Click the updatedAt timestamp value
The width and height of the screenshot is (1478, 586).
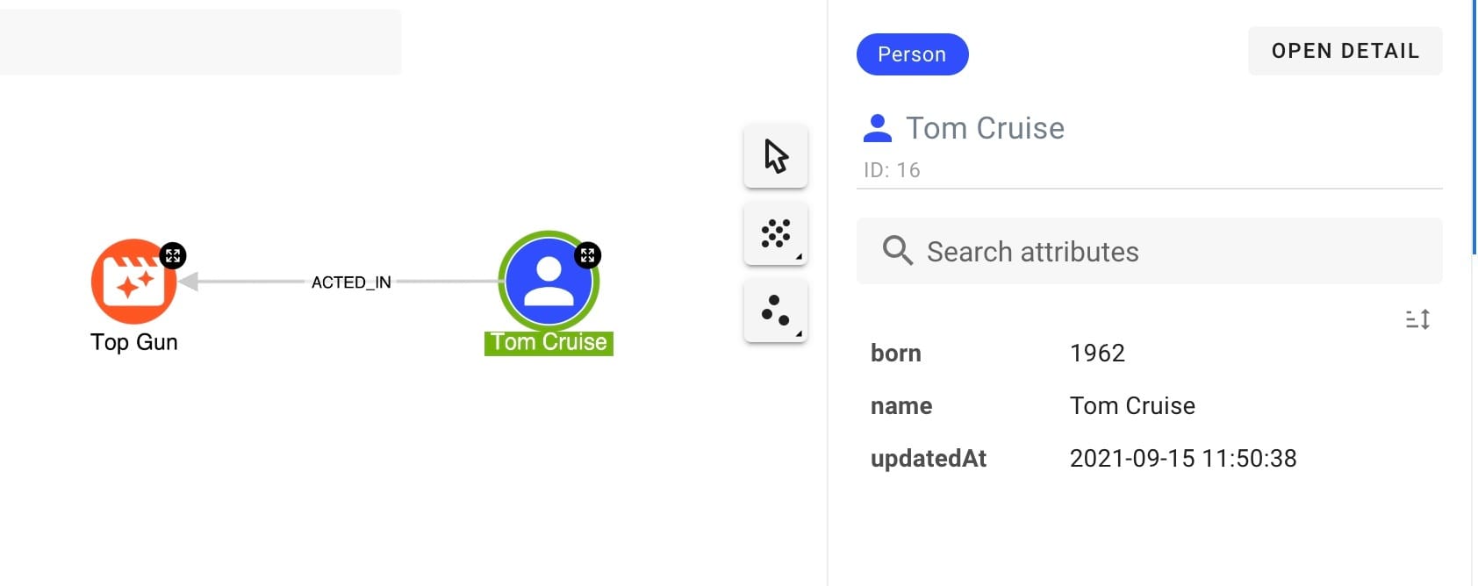(1182, 458)
